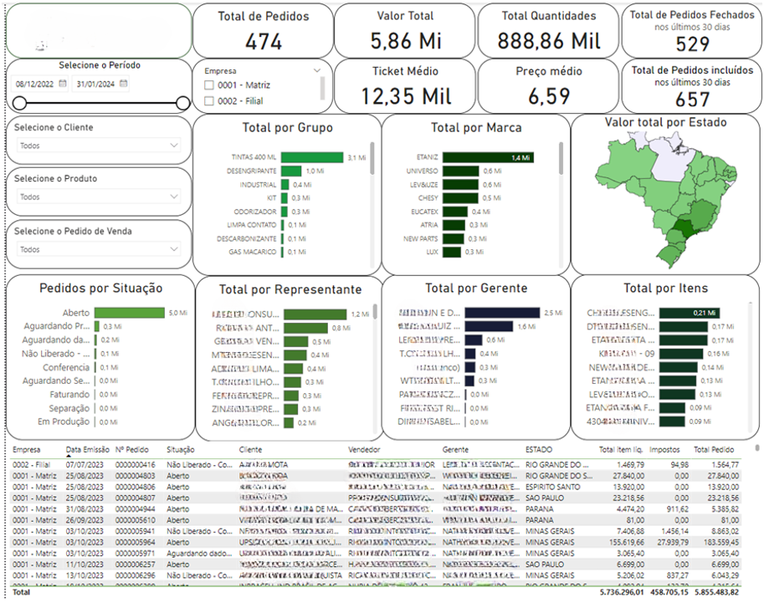Click the Preço médio value 6,59
This screenshot has width=764, height=603.
point(549,96)
